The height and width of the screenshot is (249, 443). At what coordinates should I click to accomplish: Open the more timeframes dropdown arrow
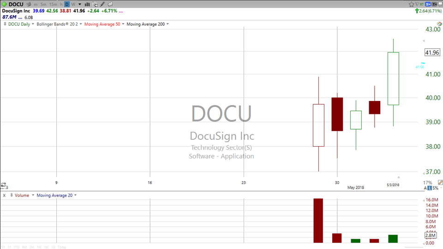point(80,5)
